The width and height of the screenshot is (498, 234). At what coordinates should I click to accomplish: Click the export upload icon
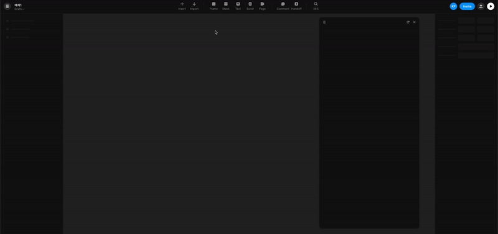481,6
